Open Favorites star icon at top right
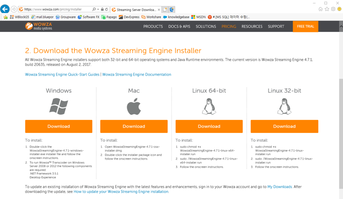Image resolution: width=343 pixels, height=199 pixels. (x=327, y=9)
